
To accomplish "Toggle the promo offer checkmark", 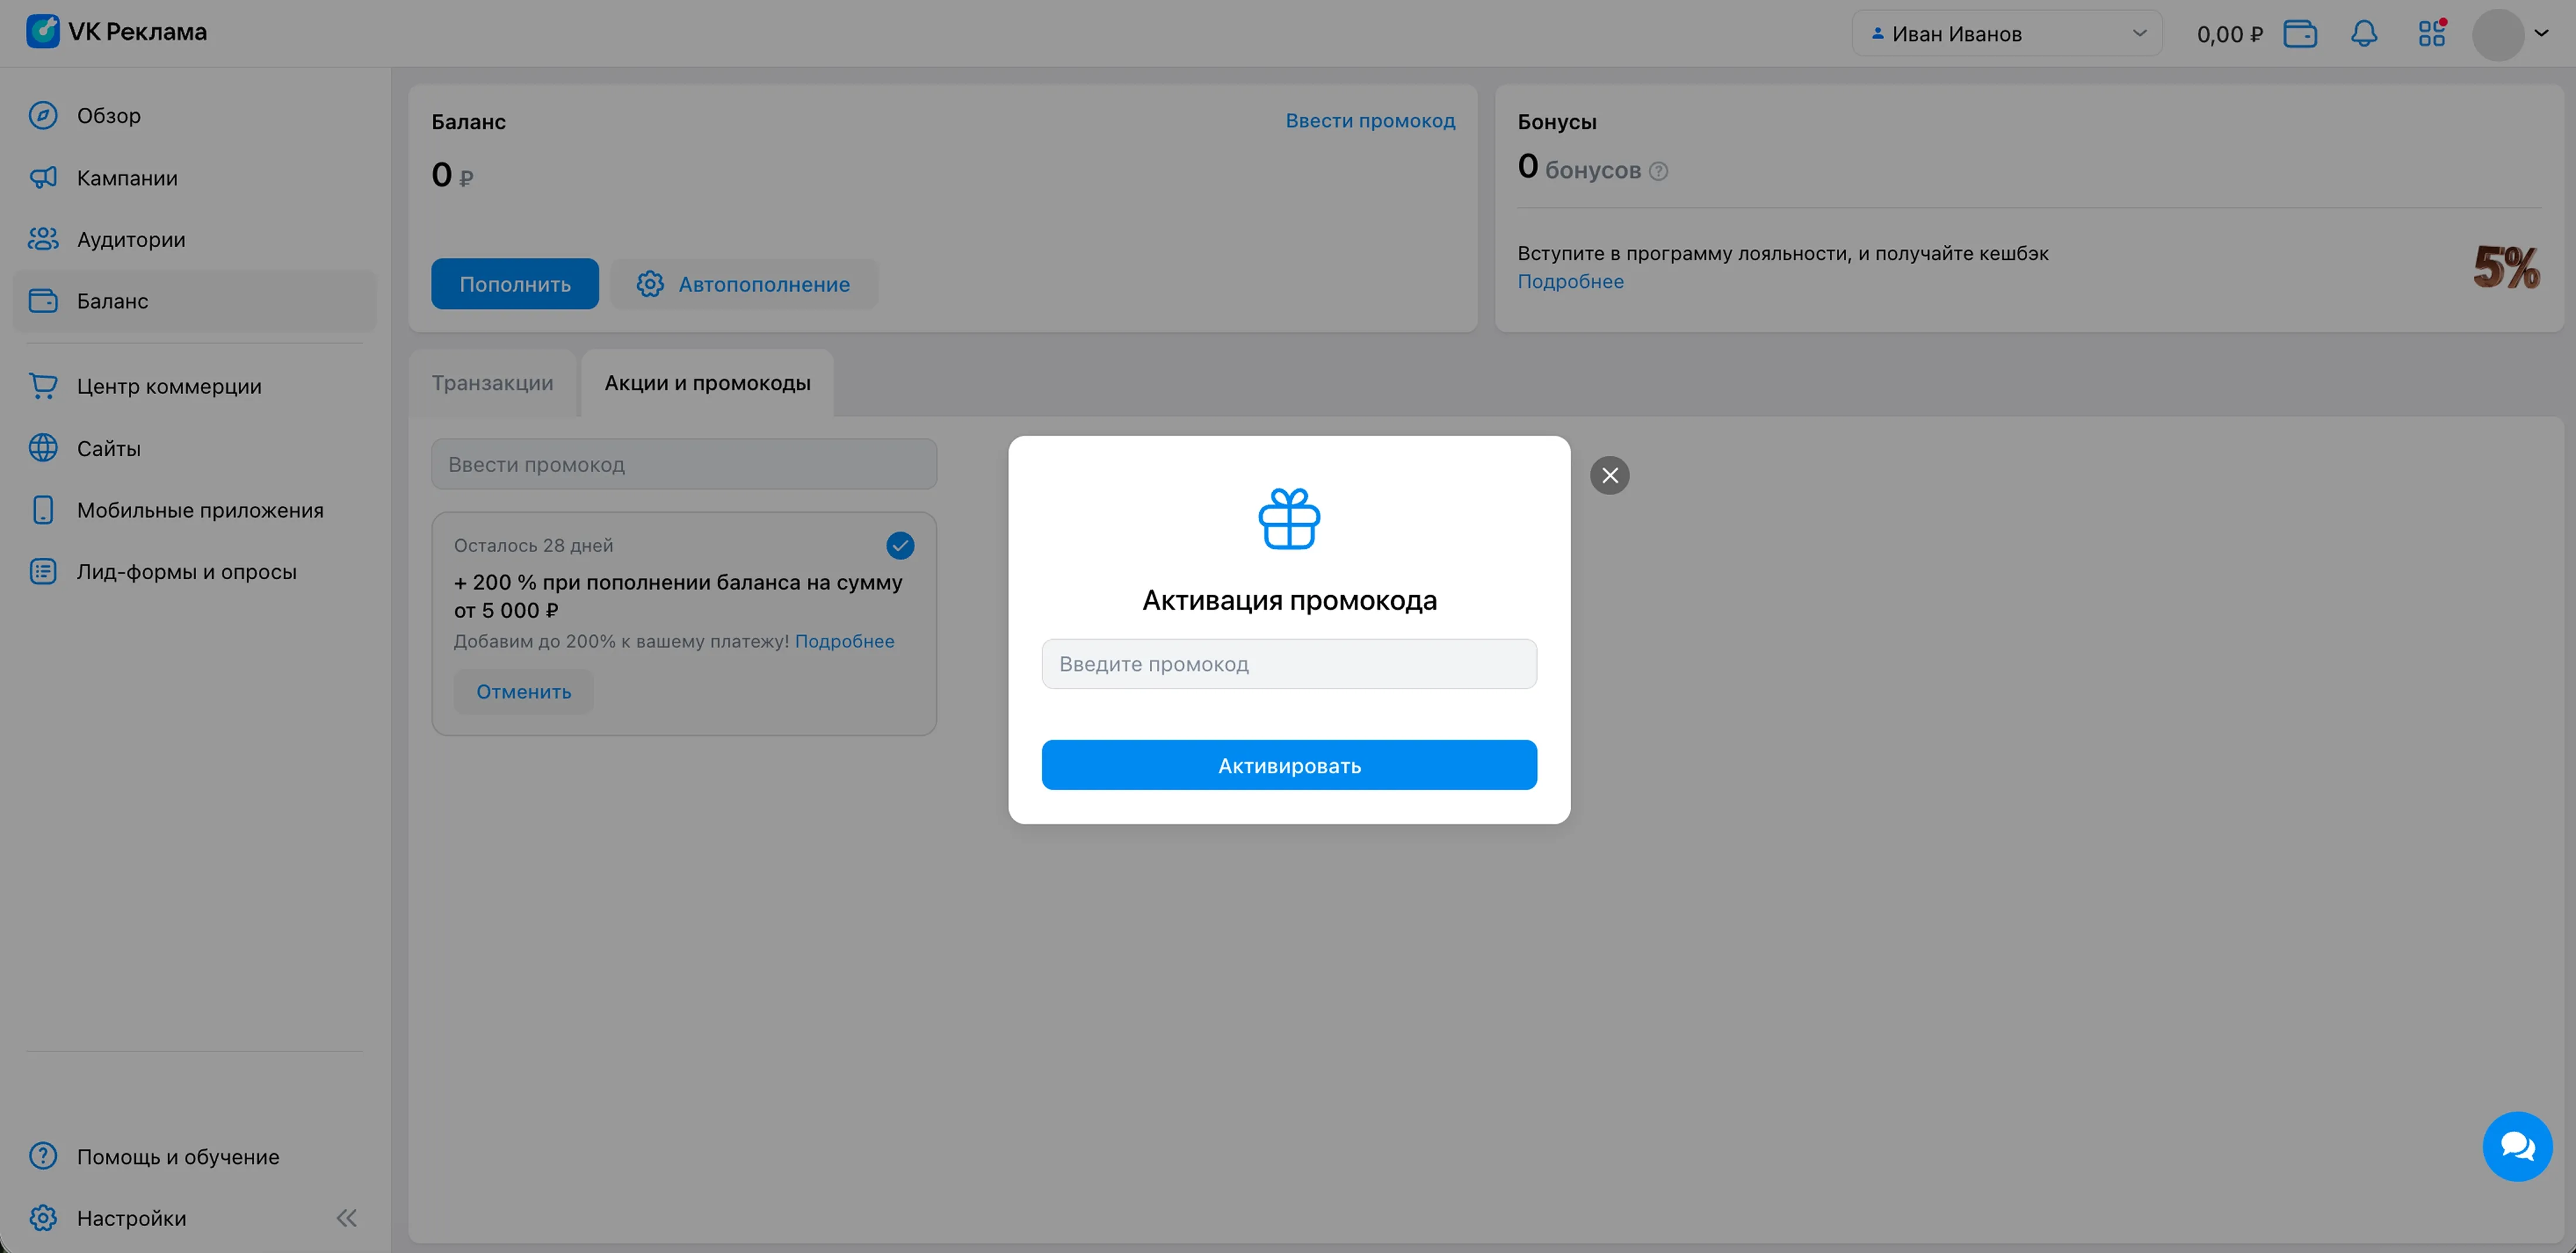I will (x=900, y=545).
